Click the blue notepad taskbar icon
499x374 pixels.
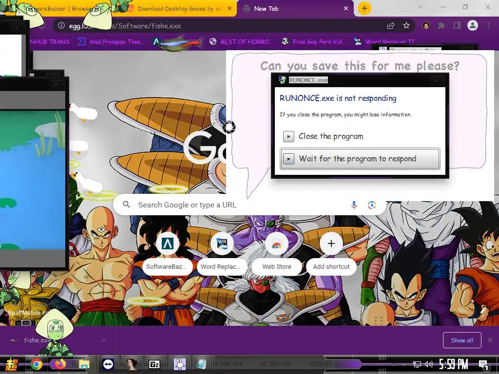point(201,364)
